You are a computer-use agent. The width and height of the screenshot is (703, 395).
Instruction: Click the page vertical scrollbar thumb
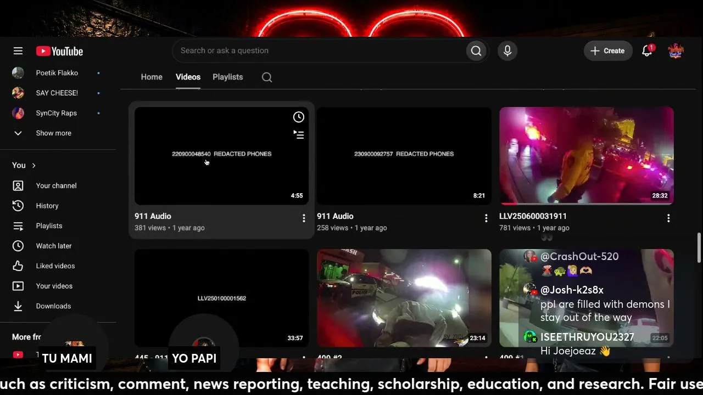(699, 247)
